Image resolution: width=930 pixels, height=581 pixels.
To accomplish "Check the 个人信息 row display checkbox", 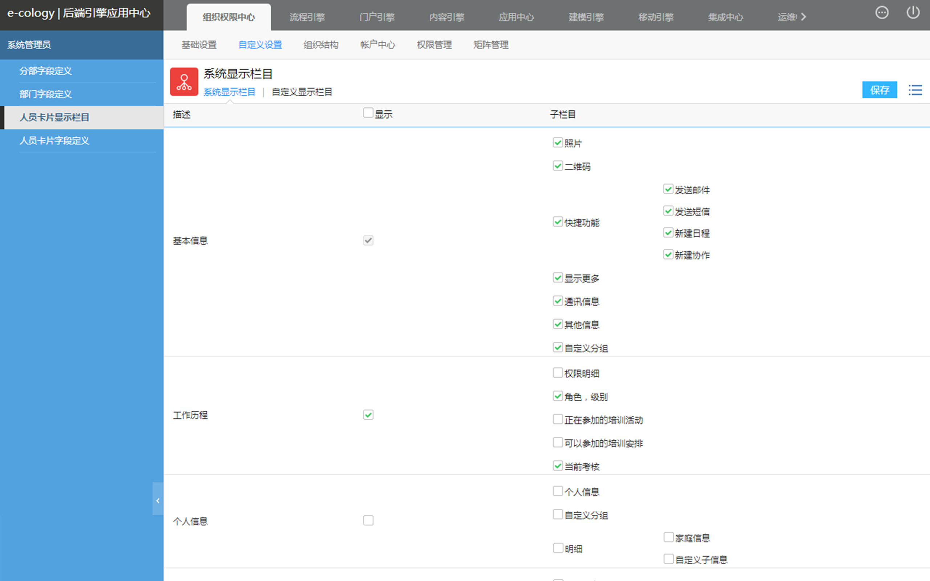I will 368,520.
